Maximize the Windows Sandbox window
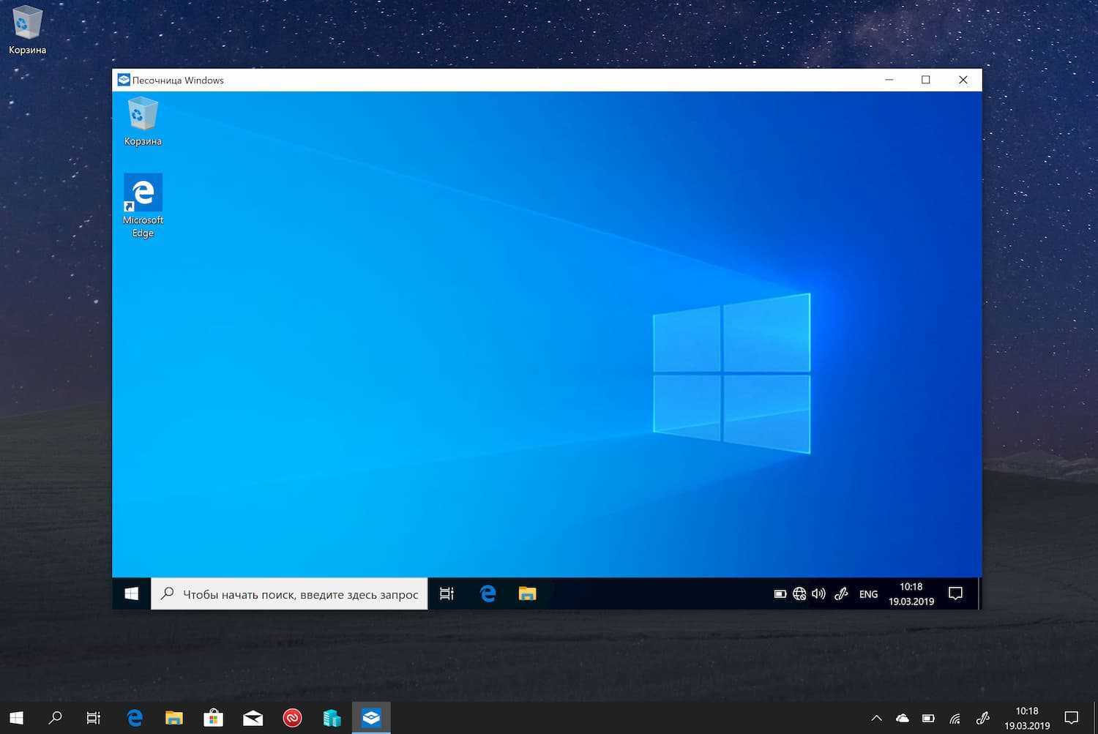Image resolution: width=1098 pixels, height=734 pixels. tap(926, 80)
